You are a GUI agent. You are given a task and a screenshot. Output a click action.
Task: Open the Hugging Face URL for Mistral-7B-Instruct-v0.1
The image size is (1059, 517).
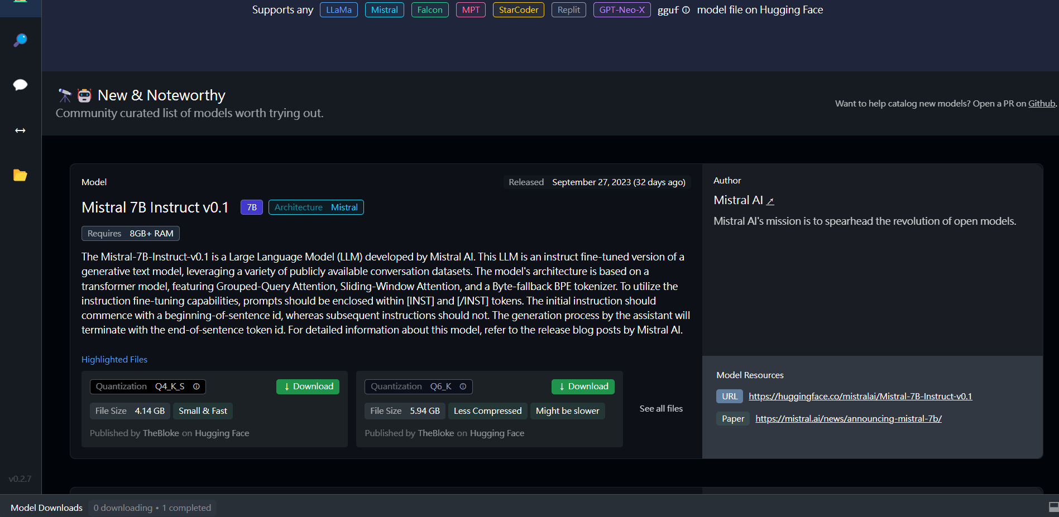coord(860,397)
